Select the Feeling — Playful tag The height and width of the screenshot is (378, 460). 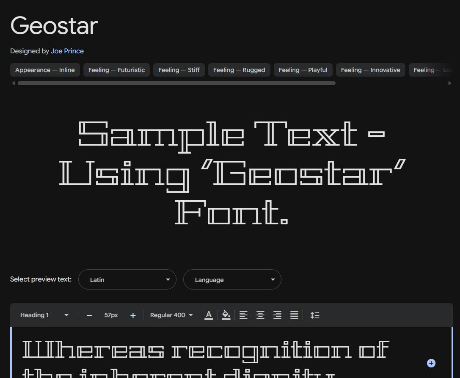point(303,70)
